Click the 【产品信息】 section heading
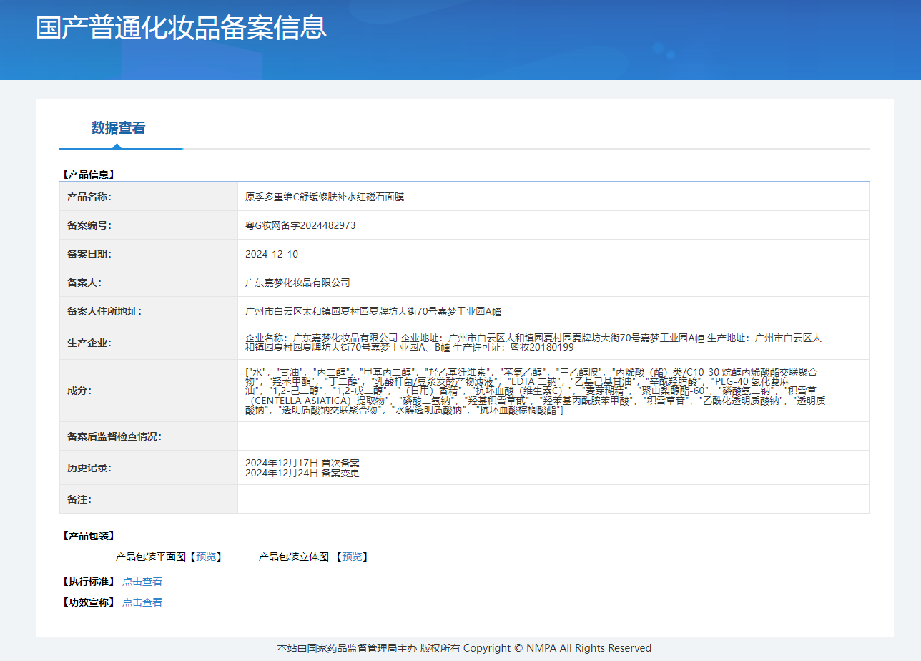921x661 pixels. point(88,174)
